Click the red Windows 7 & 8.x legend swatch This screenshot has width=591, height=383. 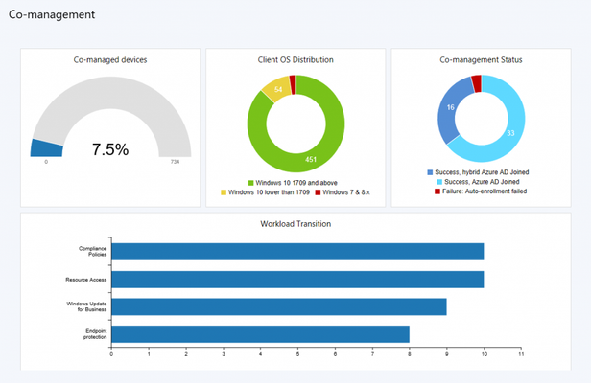[x=318, y=192]
